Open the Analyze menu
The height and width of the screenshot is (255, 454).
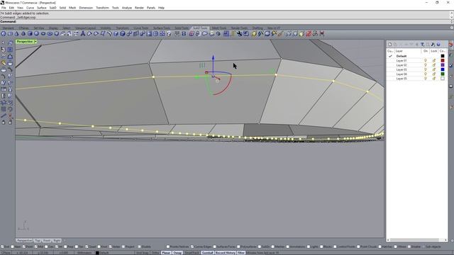coord(126,8)
